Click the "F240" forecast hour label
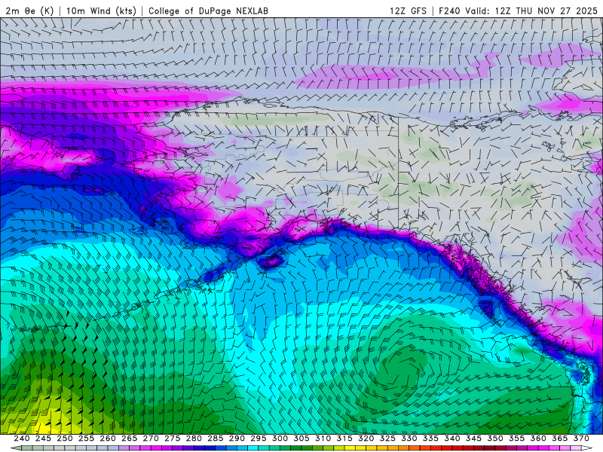 450,11
